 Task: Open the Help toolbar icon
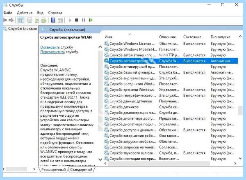pos(53,20)
